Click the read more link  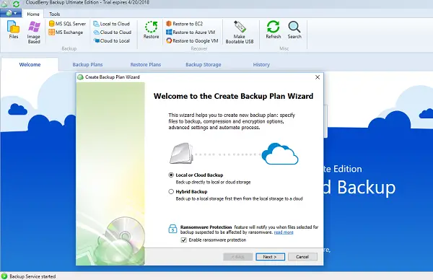pos(284,232)
